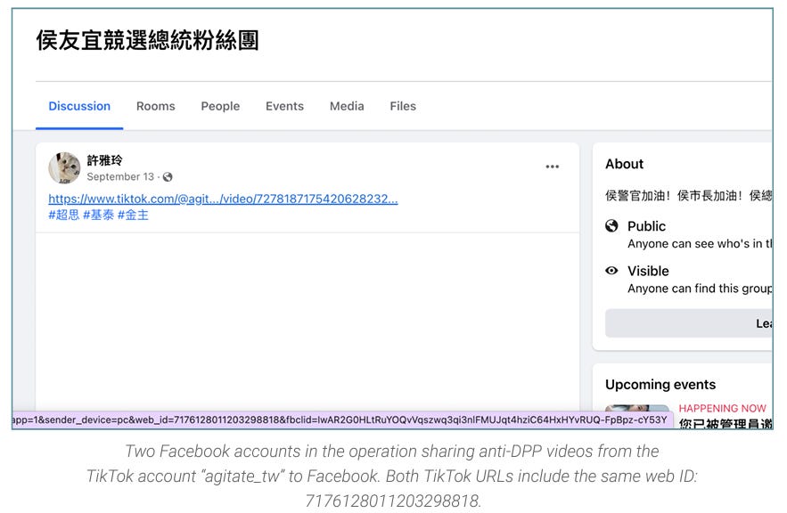
Task: Open the Files tab
Action: tap(403, 106)
